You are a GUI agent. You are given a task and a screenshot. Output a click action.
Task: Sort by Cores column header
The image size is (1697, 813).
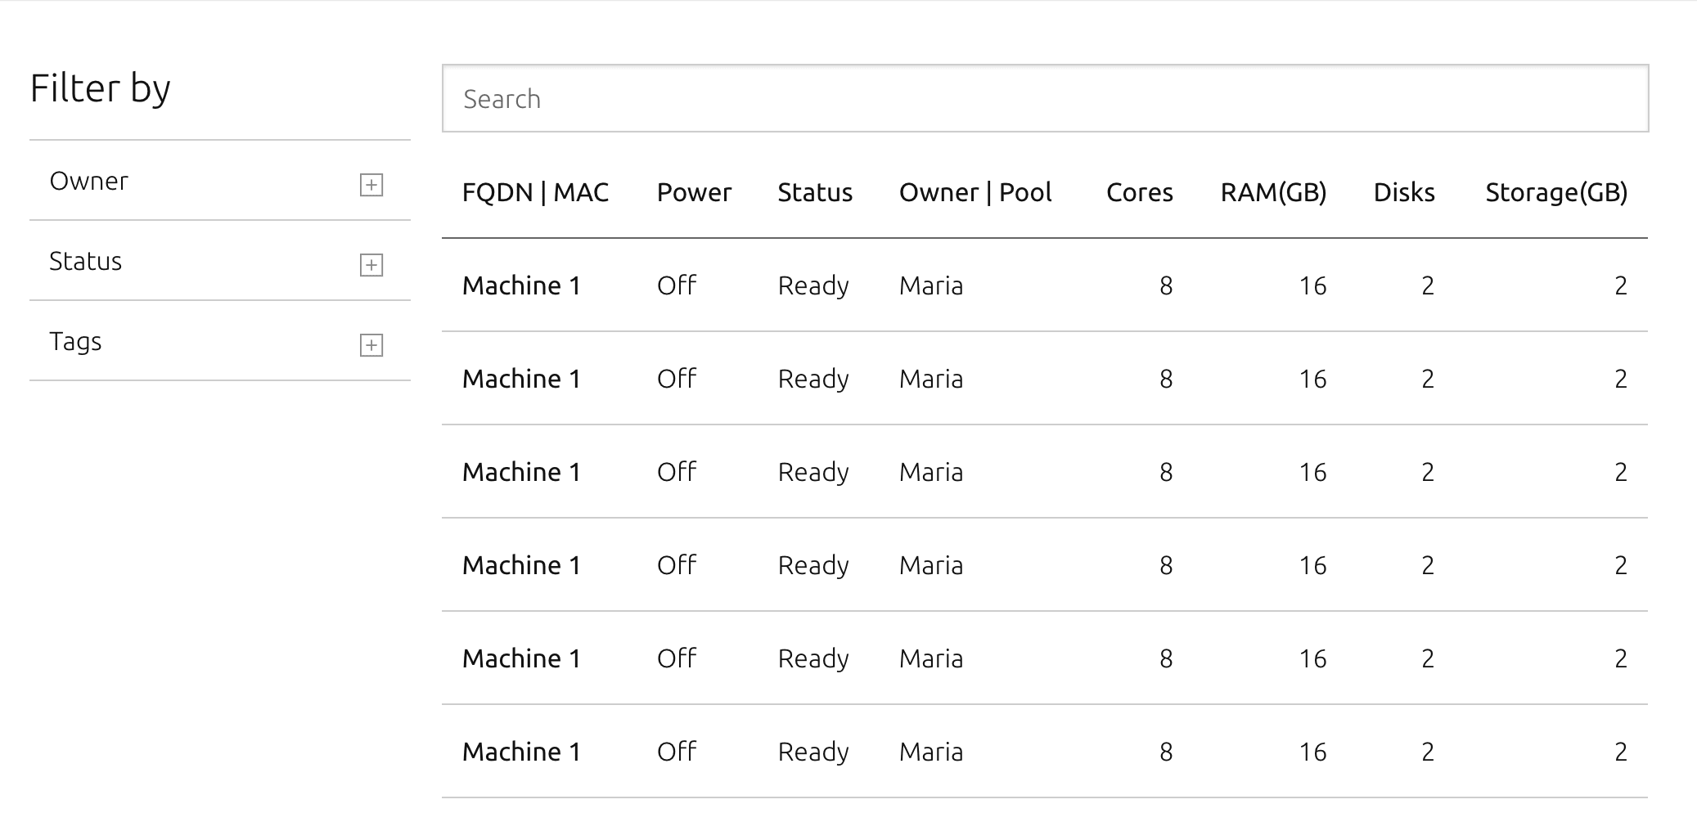[1140, 192]
